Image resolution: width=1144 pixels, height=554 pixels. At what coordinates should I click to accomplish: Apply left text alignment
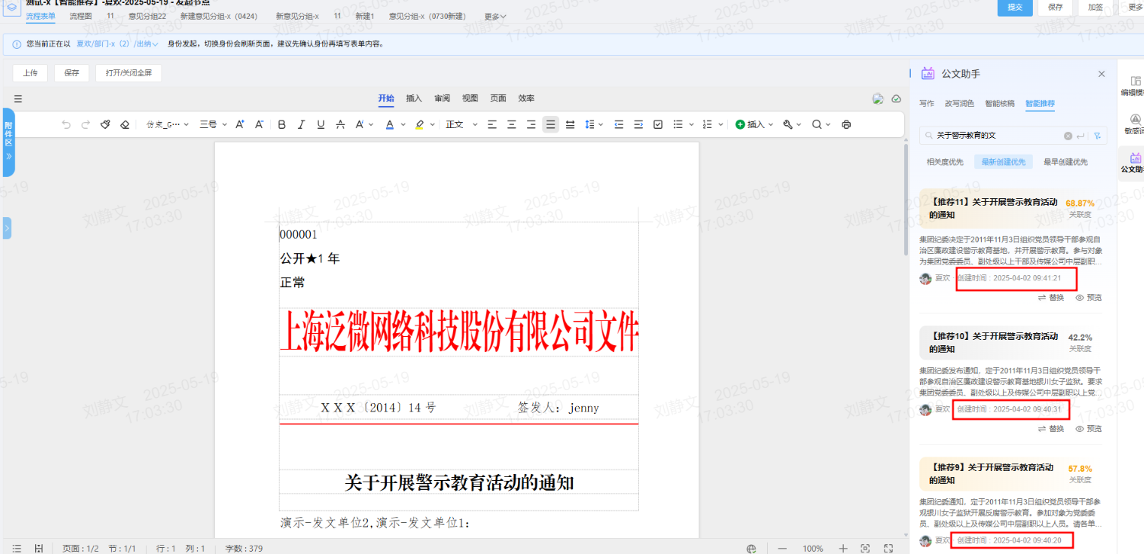coord(492,124)
